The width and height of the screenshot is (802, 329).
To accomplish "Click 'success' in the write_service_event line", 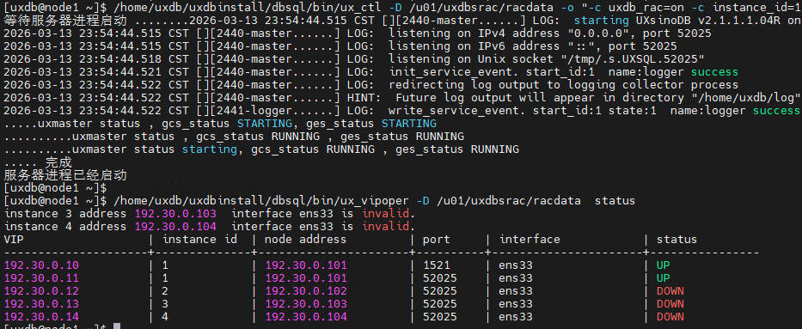I will point(776,110).
